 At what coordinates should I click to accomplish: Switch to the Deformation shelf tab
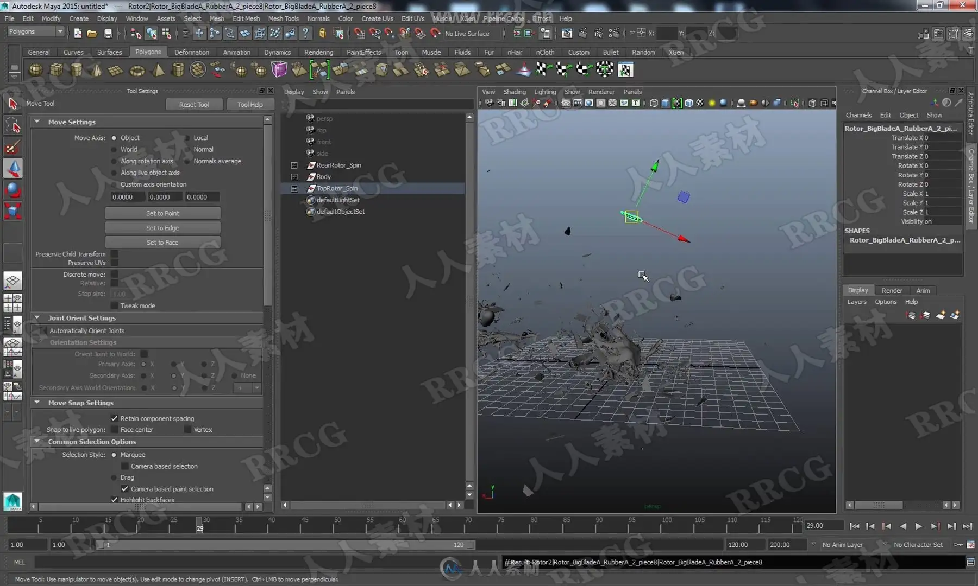(191, 52)
